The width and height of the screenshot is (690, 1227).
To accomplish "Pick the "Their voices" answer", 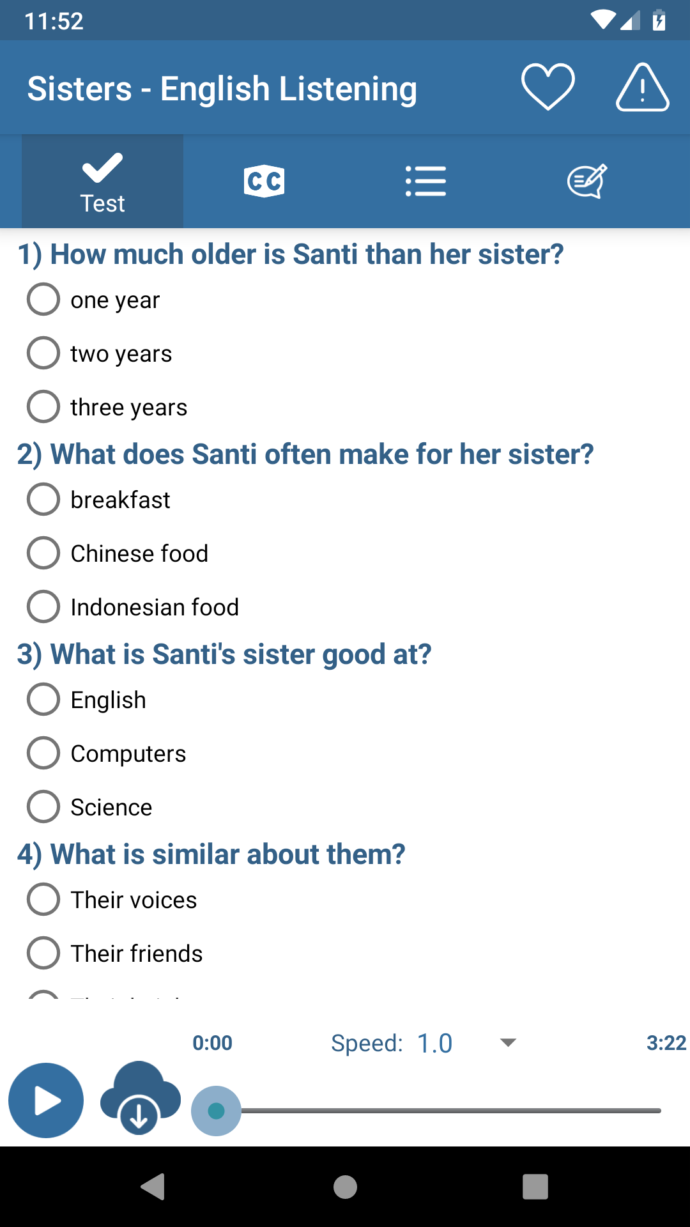I will [x=43, y=899].
